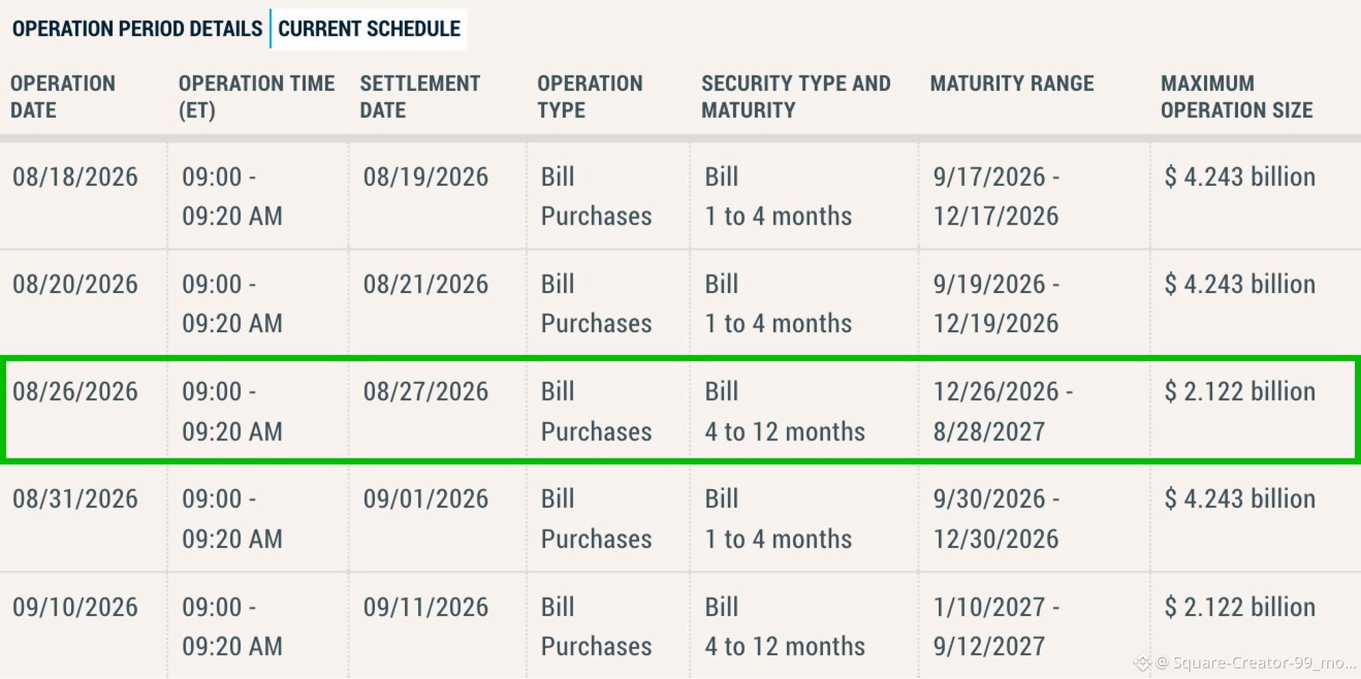Click the 09/01/2026 settlement date

click(x=426, y=499)
